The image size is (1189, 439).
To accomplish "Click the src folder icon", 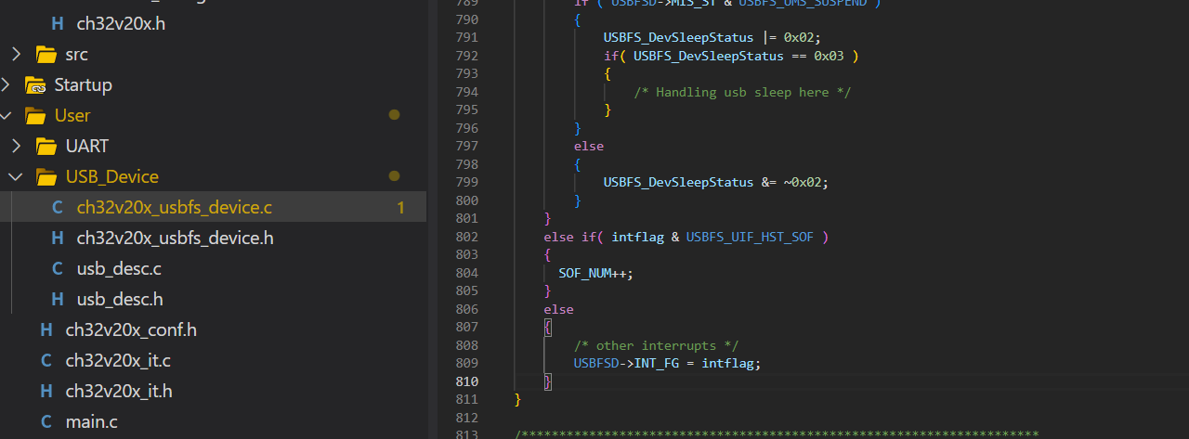I will tap(46, 54).
